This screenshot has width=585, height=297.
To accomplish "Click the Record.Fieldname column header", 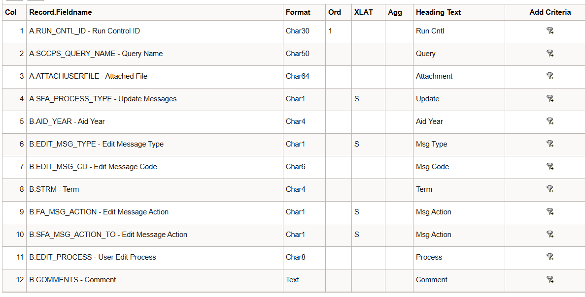I will 61,12.
